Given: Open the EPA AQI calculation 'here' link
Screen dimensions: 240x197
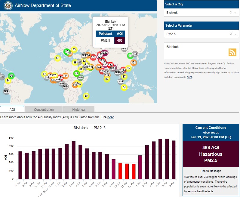Looking at the screenshot, I should tap(111, 117).
